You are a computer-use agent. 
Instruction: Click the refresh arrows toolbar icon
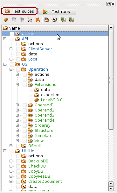55,20
